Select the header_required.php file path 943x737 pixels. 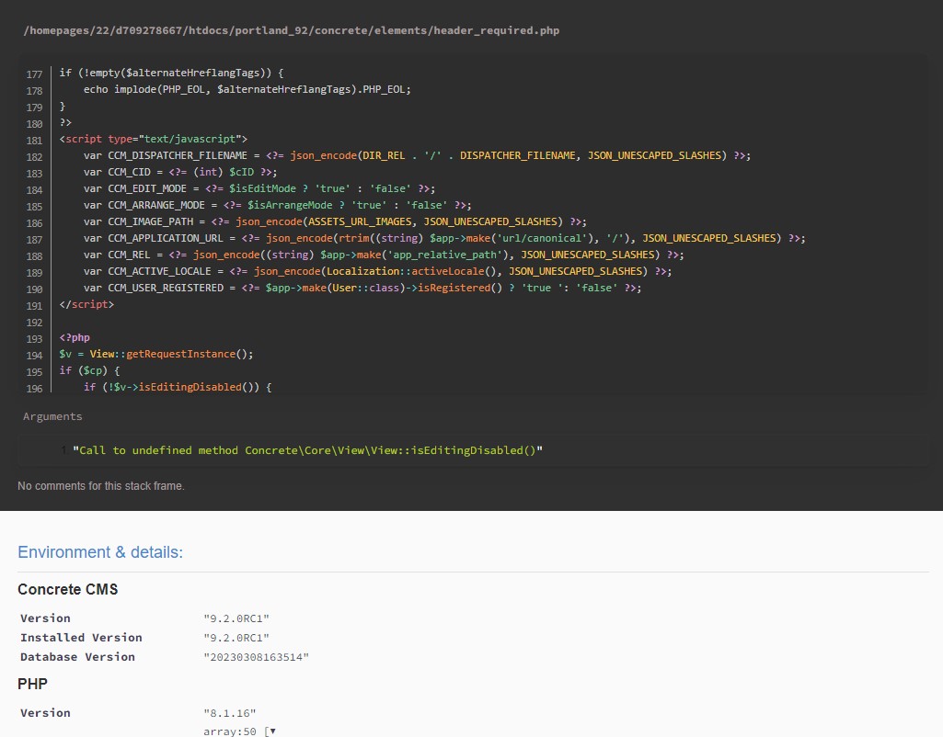pyautogui.click(x=291, y=30)
